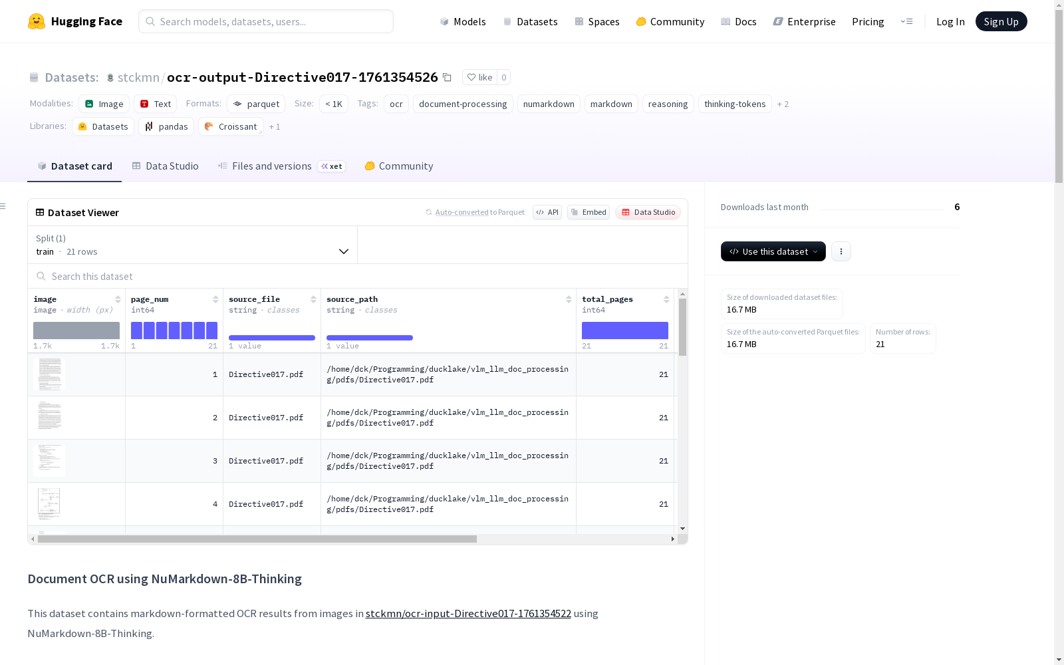This screenshot has height=665, width=1064.
Task: Click the page_num histogram bars
Action: (174, 331)
